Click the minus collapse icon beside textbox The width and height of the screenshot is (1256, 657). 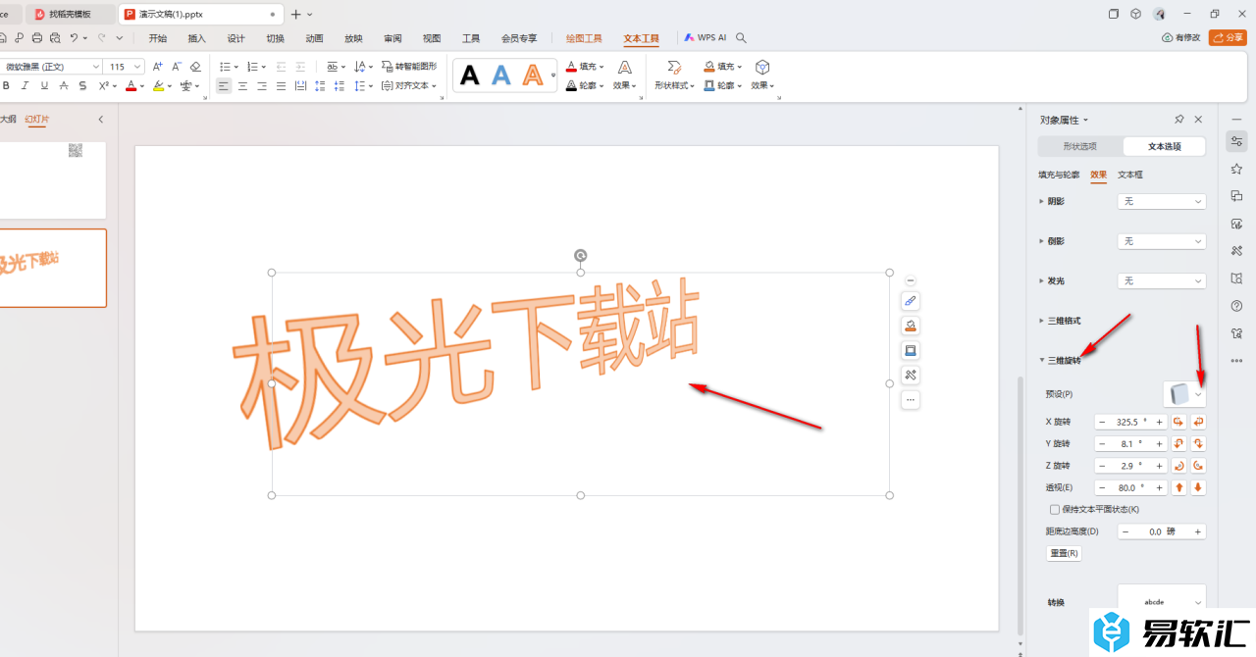pyautogui.click(x=911, y=281)
